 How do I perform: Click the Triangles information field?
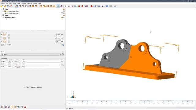[41, 67]
